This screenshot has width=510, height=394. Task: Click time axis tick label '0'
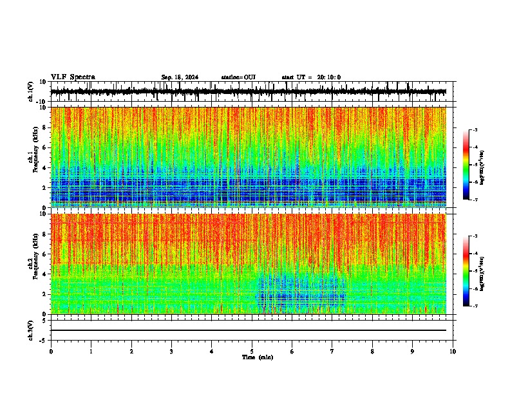[x=51, y=352]
